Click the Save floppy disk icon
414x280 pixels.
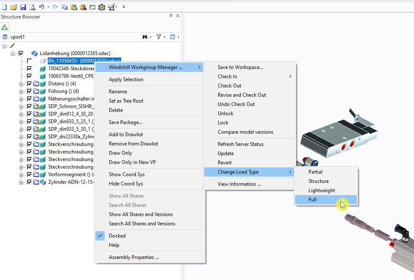23,7
